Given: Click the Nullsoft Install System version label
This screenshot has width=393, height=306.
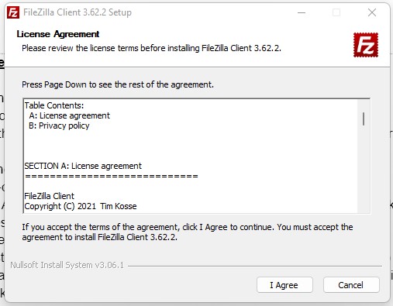Looking at the screenshot, I should click(67, 265).
